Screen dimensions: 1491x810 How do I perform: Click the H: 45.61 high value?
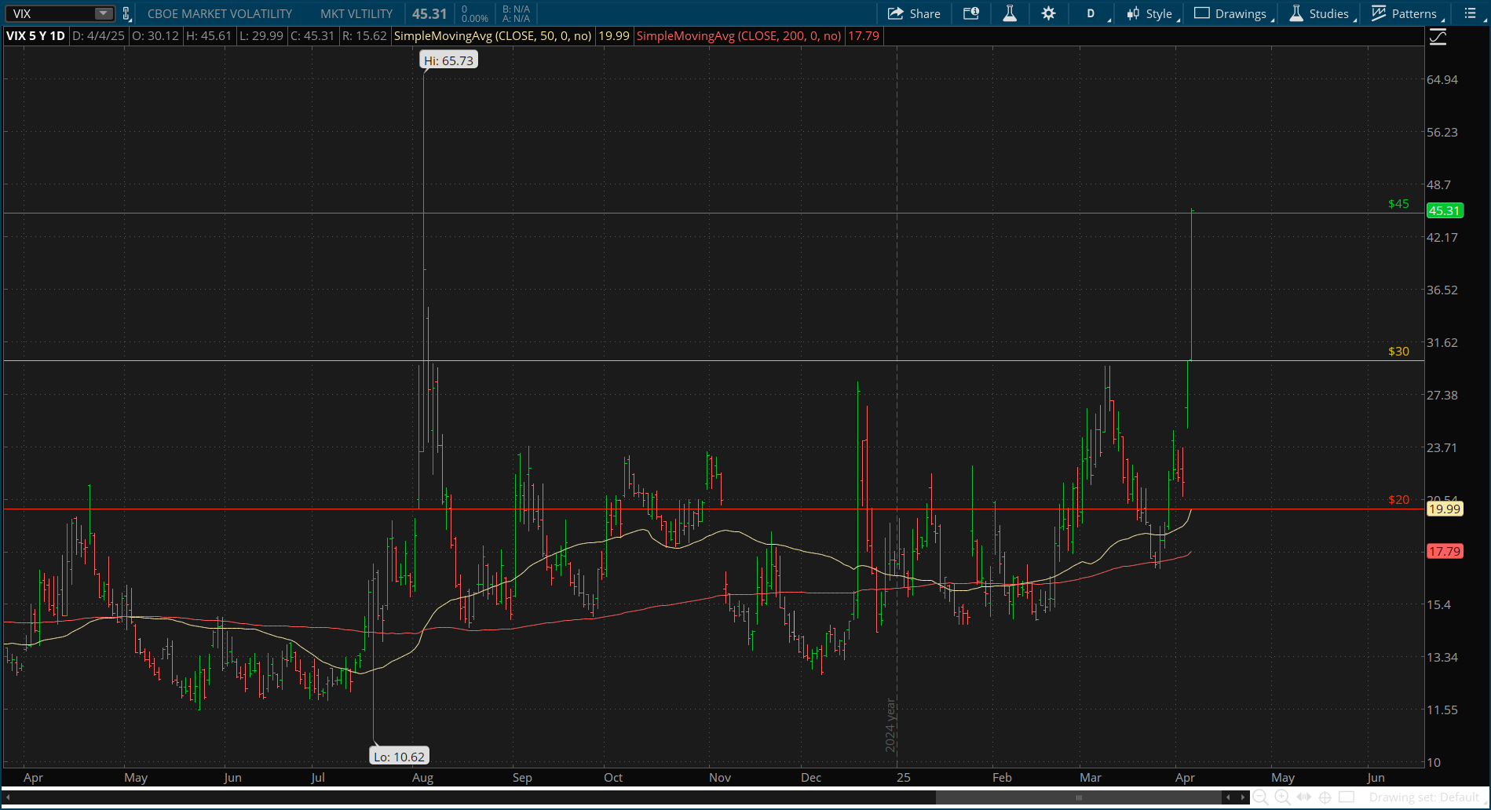[x=208, y=36]
